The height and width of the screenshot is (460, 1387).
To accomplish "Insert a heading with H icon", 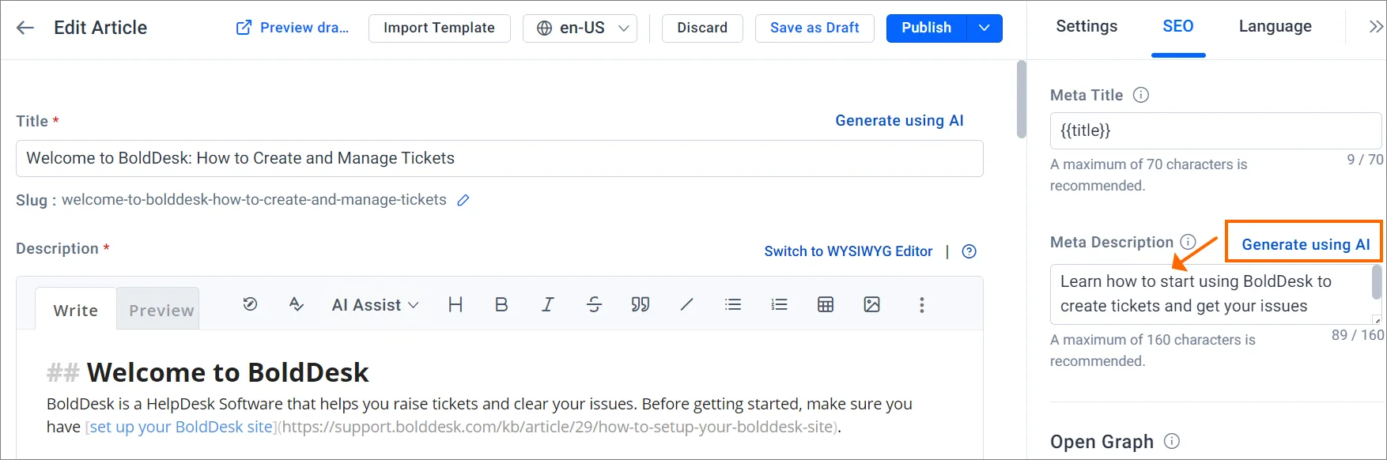I will (455, 304).
